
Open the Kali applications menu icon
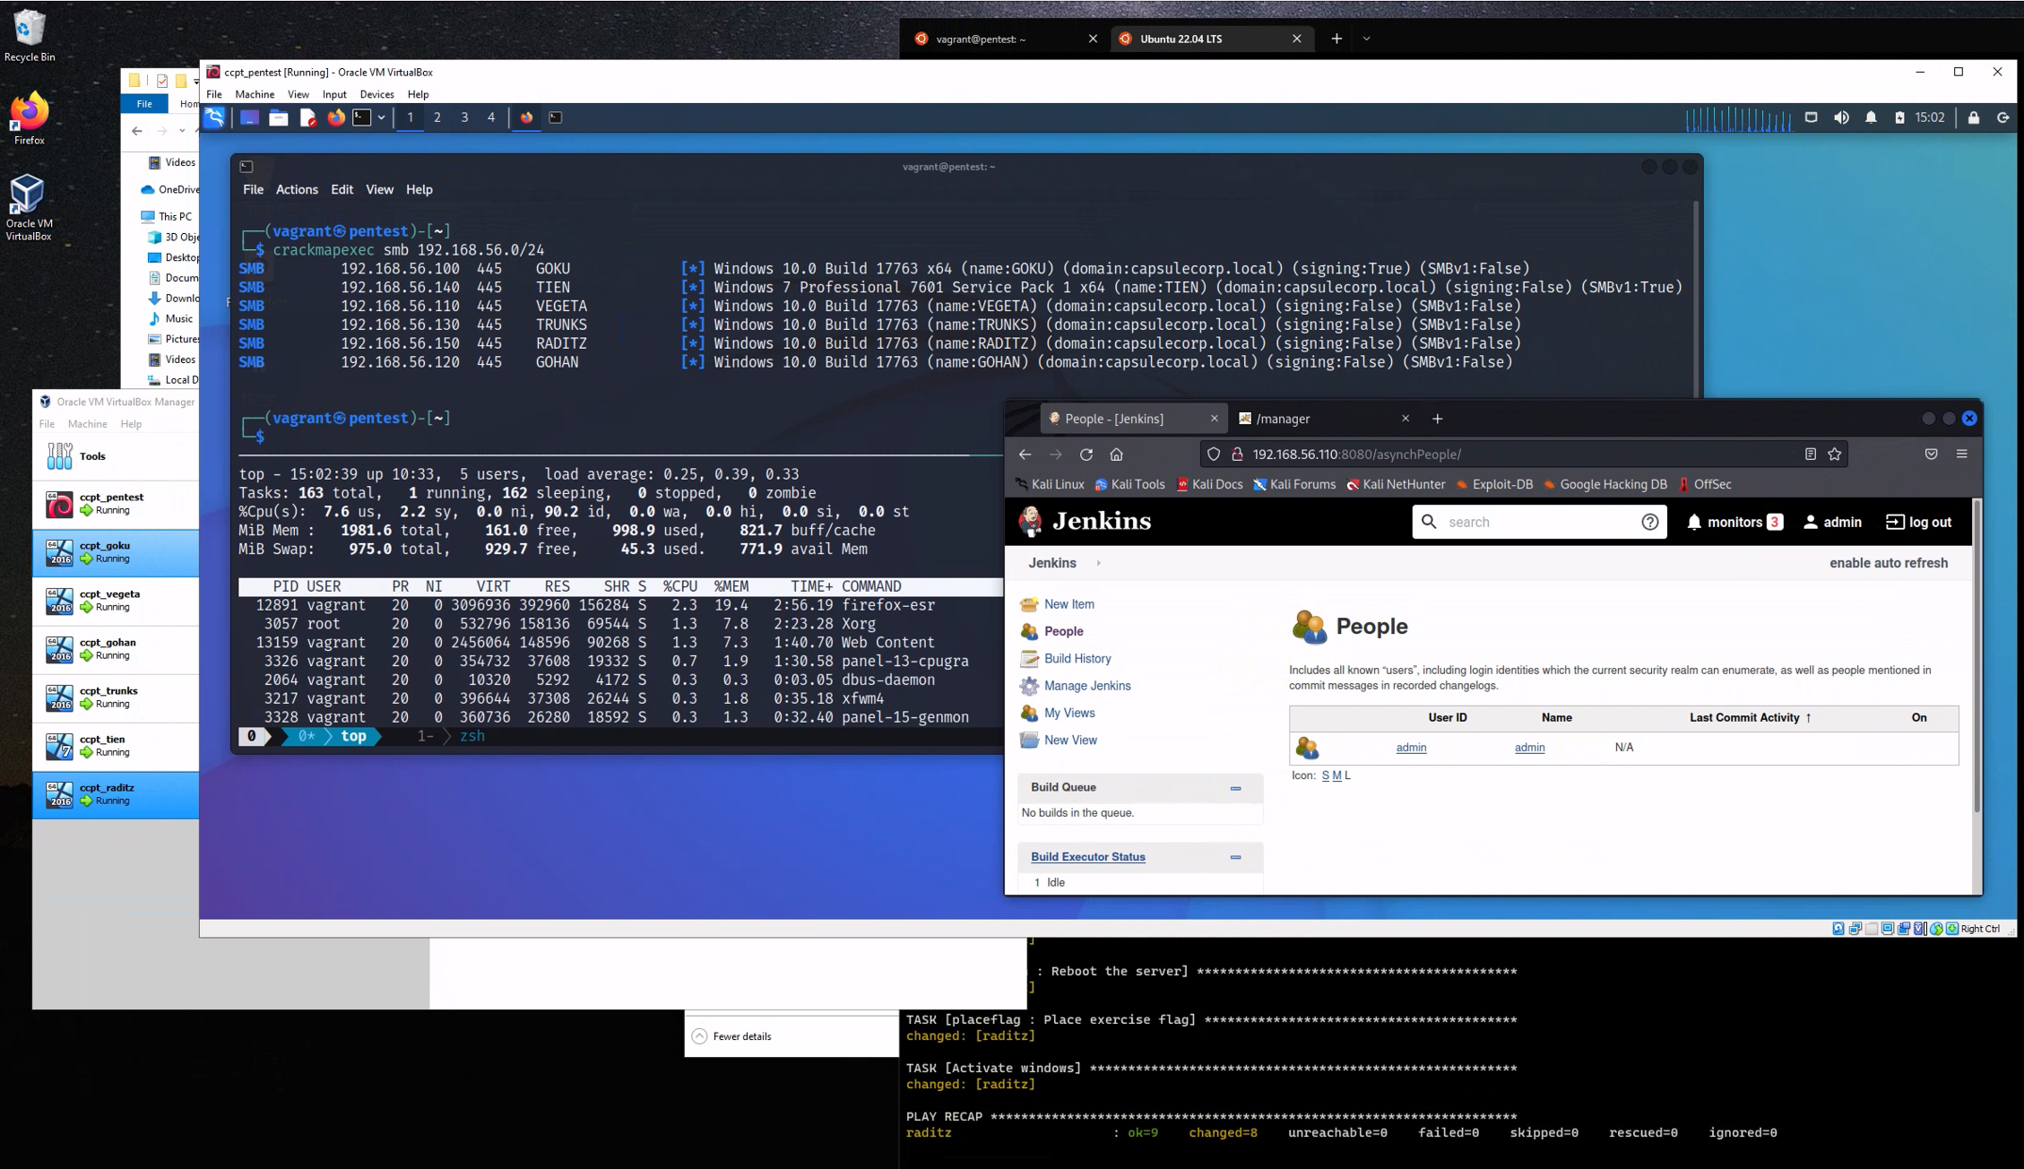point(214,117)
